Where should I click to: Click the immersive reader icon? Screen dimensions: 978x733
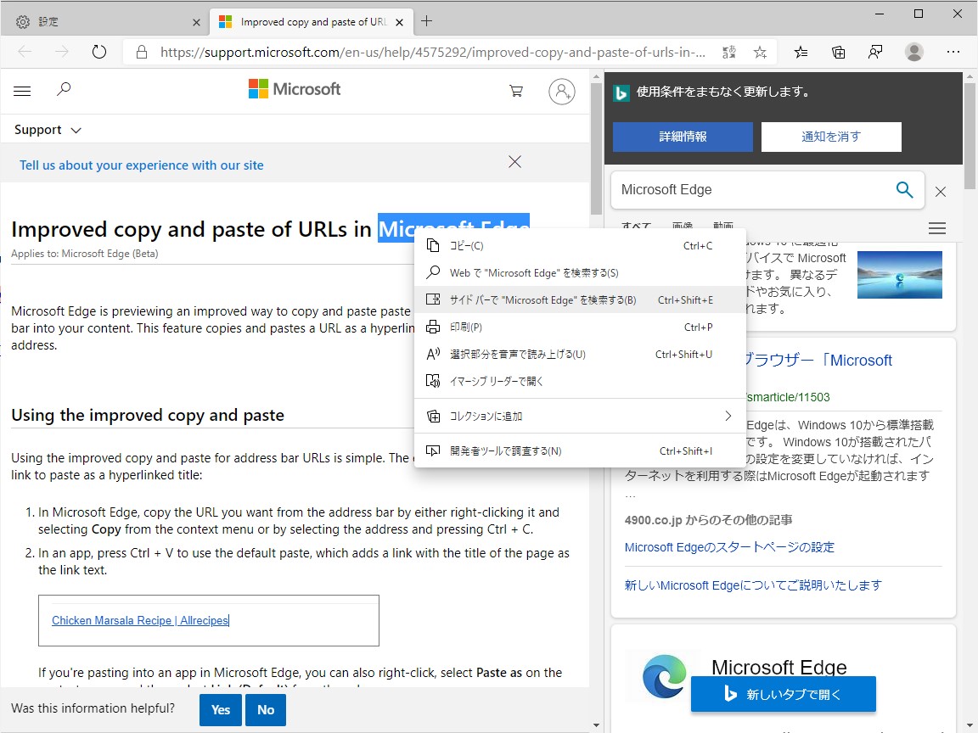pyautogui.click(x=433, y=381)
